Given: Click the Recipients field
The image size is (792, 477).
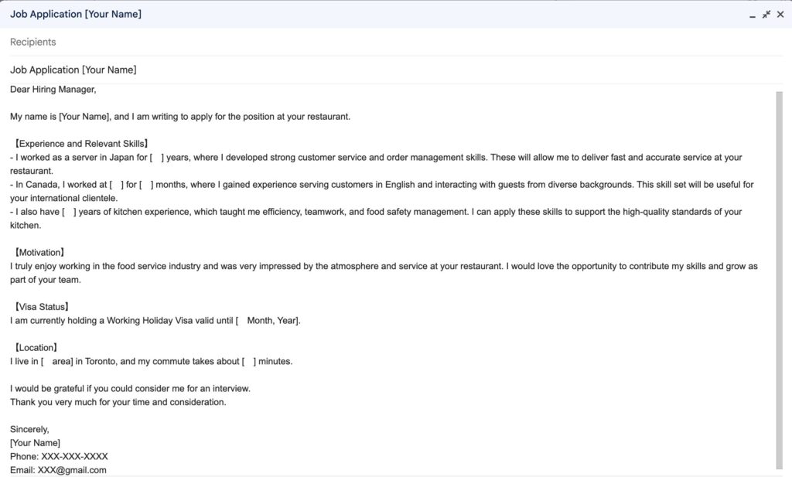Looking at the screenshot, I should pos(396,42).
